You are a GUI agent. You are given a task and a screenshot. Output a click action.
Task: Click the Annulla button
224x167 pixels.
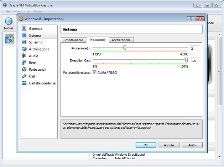[x=169, y=145]
